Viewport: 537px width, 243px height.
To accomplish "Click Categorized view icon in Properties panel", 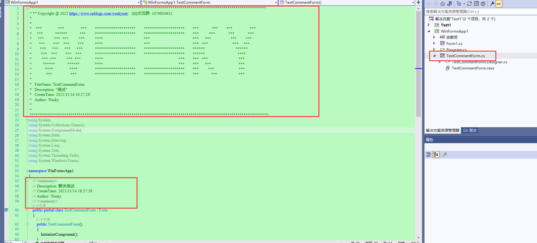I will (x=428, y=155).
